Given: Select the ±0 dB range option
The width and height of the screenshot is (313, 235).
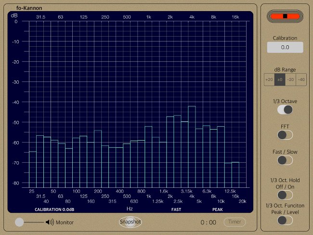Looking at the screenshot, I should point(279,79).
